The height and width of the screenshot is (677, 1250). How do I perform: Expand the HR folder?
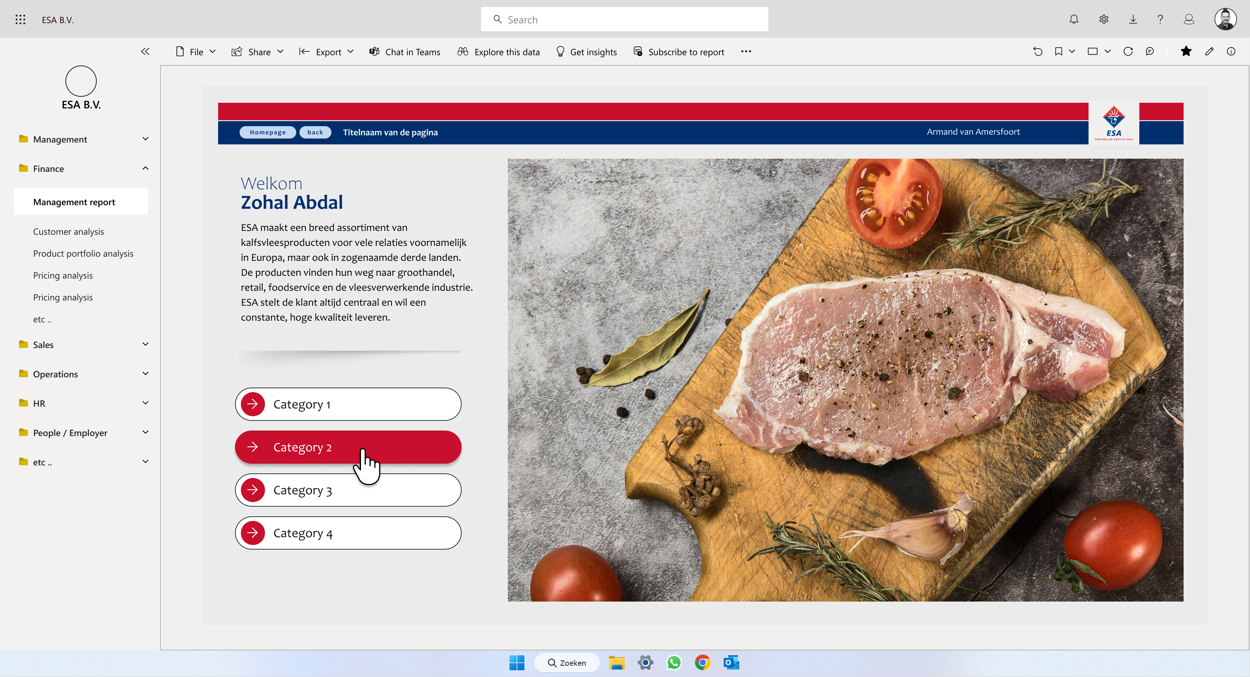(83, 403)
